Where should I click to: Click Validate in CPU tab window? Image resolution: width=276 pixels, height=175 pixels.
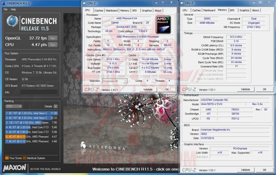click(148, 89)
